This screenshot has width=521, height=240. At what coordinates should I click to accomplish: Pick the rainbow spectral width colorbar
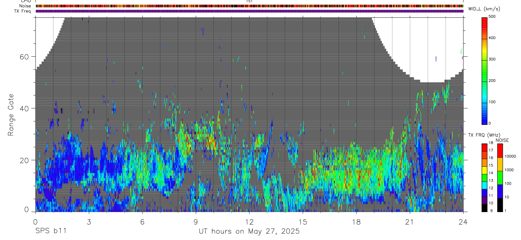pos(485,70)
